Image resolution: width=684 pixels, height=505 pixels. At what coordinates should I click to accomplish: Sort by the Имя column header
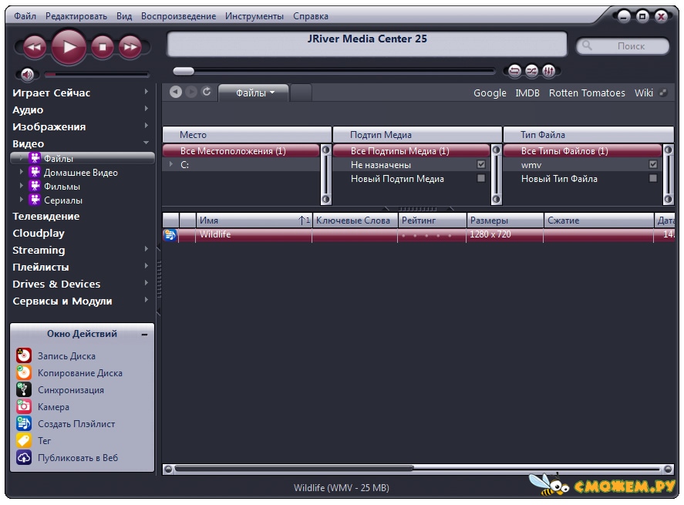point(254,221)
